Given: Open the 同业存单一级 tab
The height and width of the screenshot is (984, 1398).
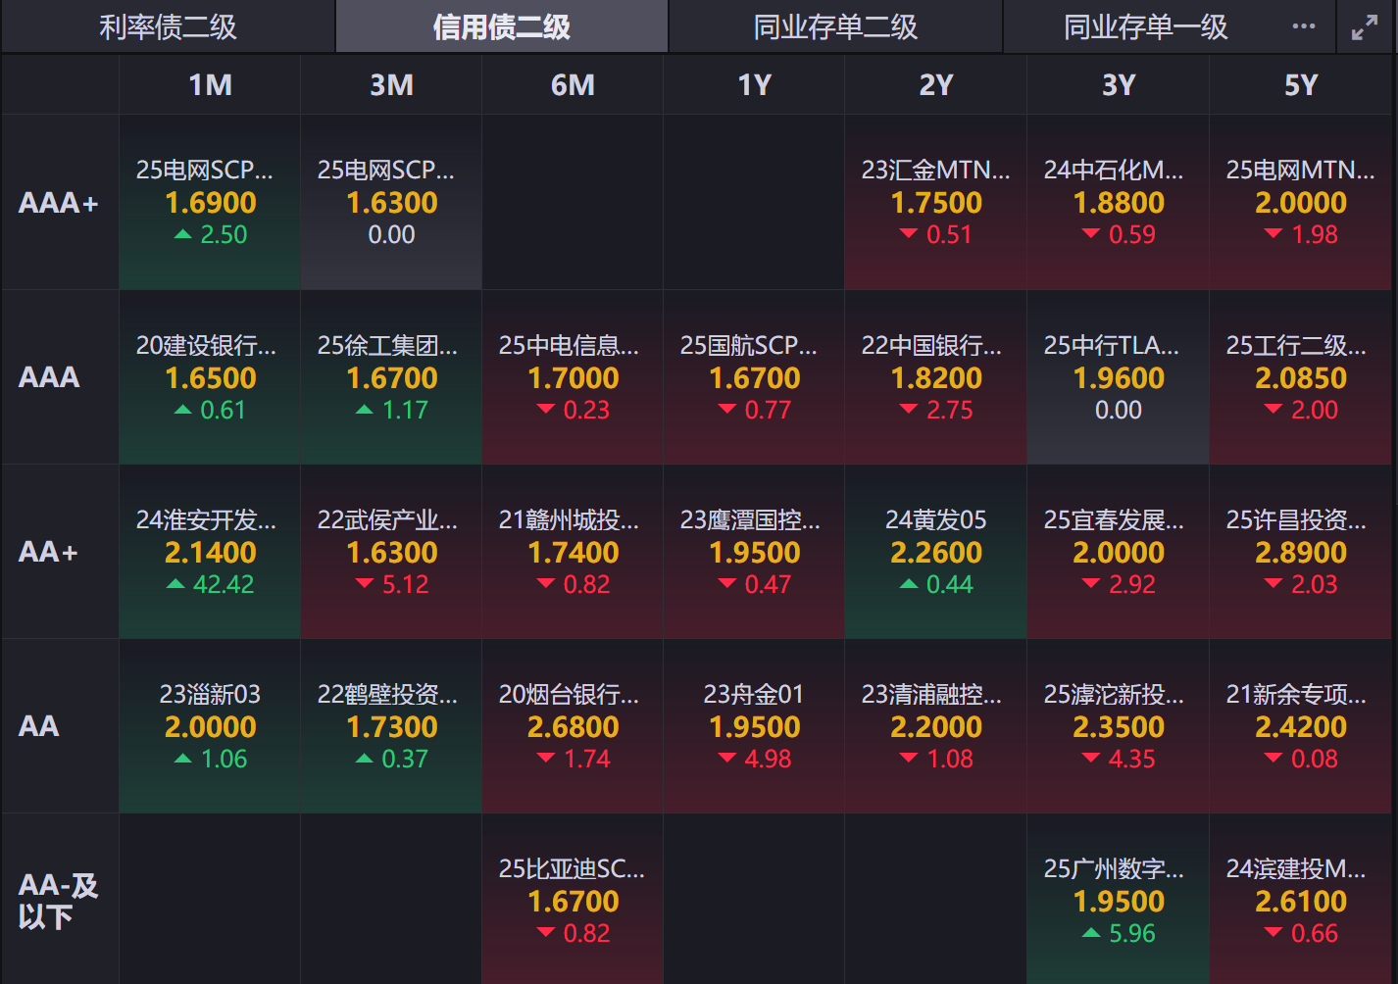Looking at the screenshot, I should coord(1145,26).
